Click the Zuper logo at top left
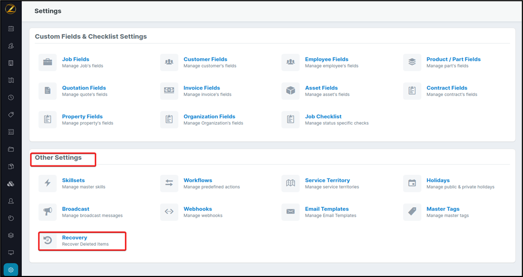Viewport: 523px width, 277px height. (x=11, y=9)
